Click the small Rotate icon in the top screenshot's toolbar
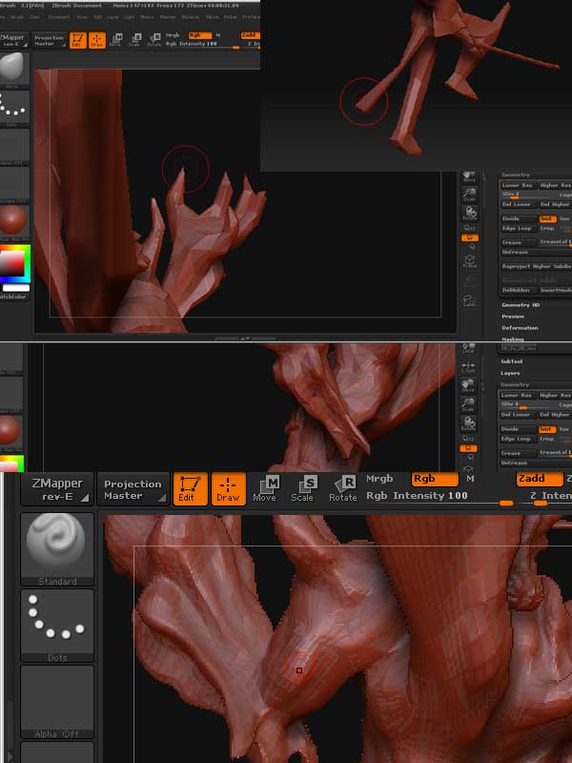 [x=154, y=40]
